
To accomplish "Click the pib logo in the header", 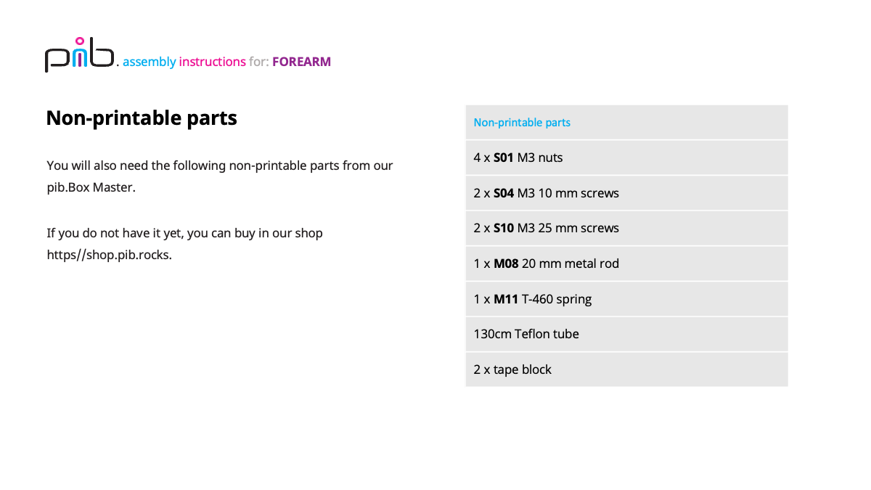I will pyautogui.click(x=80, y=55).
